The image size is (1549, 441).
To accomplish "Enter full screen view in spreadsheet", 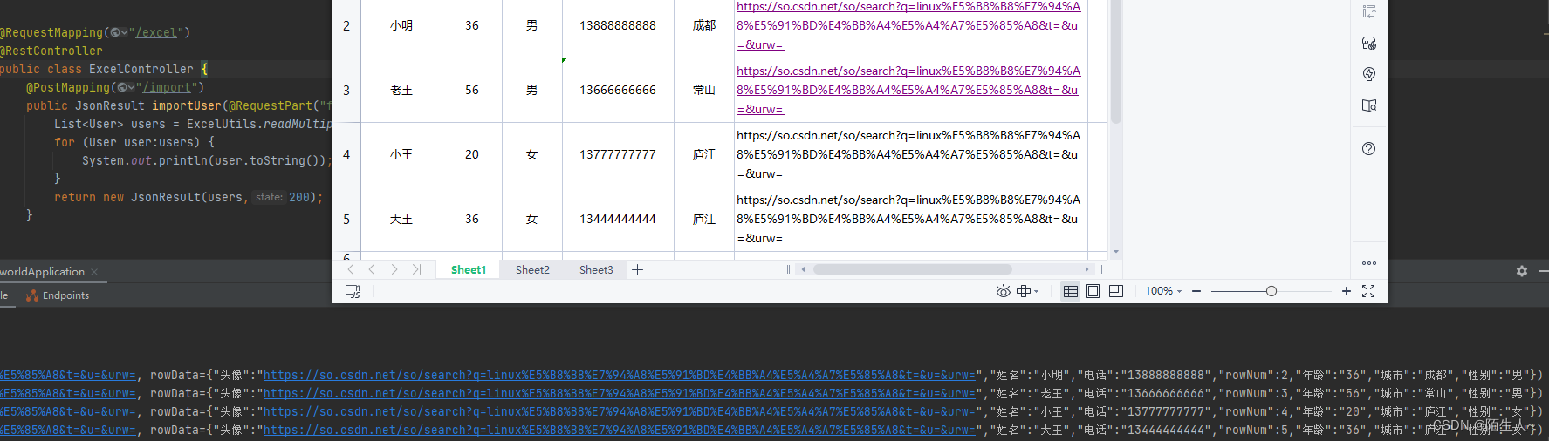I will tap(1368, 291).
